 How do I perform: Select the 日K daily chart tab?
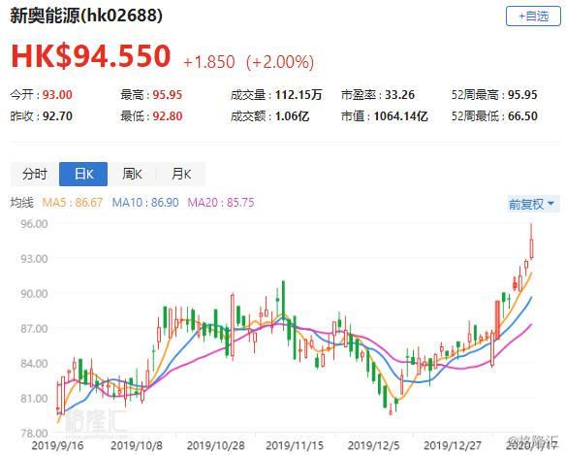point(83,175)
